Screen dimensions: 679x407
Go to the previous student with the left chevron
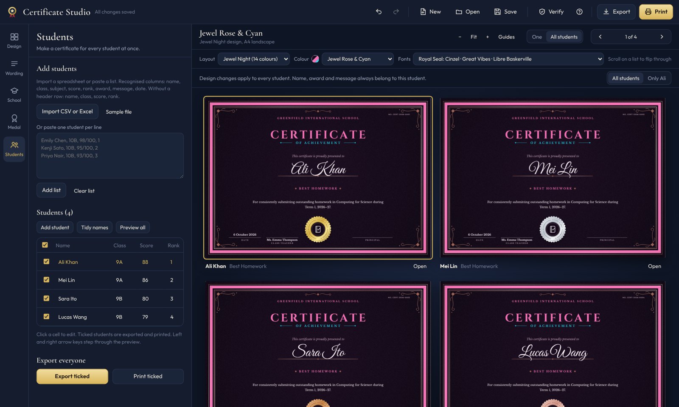(600, 37)
